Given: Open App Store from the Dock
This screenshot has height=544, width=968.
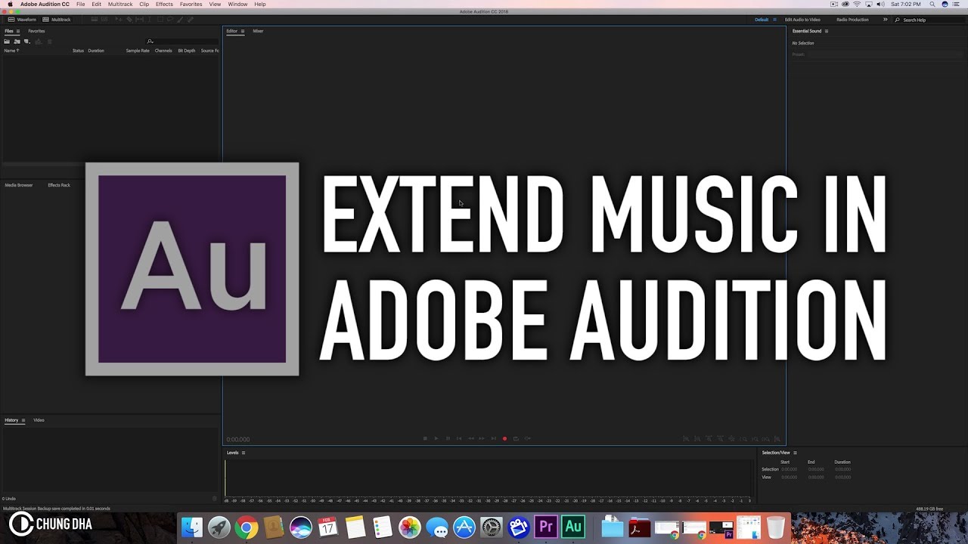Looking at the screenshot, I should [464, 527].
